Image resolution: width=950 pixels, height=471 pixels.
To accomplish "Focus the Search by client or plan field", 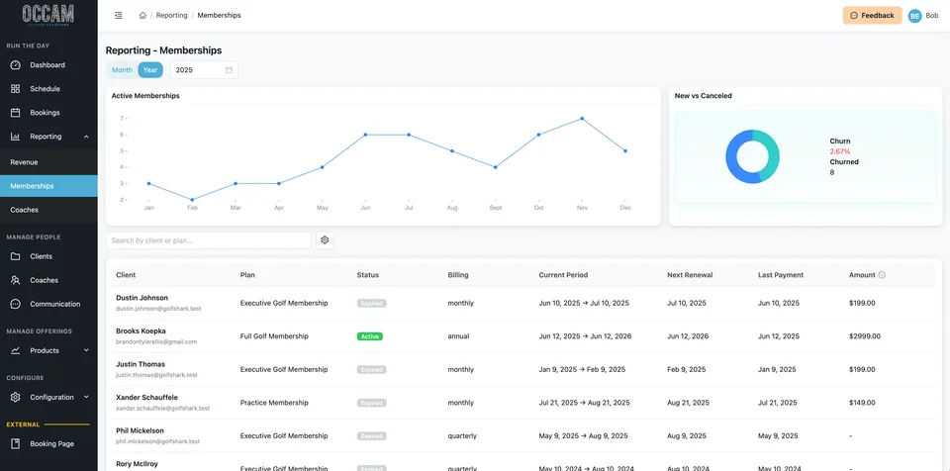I will (209, 240).
